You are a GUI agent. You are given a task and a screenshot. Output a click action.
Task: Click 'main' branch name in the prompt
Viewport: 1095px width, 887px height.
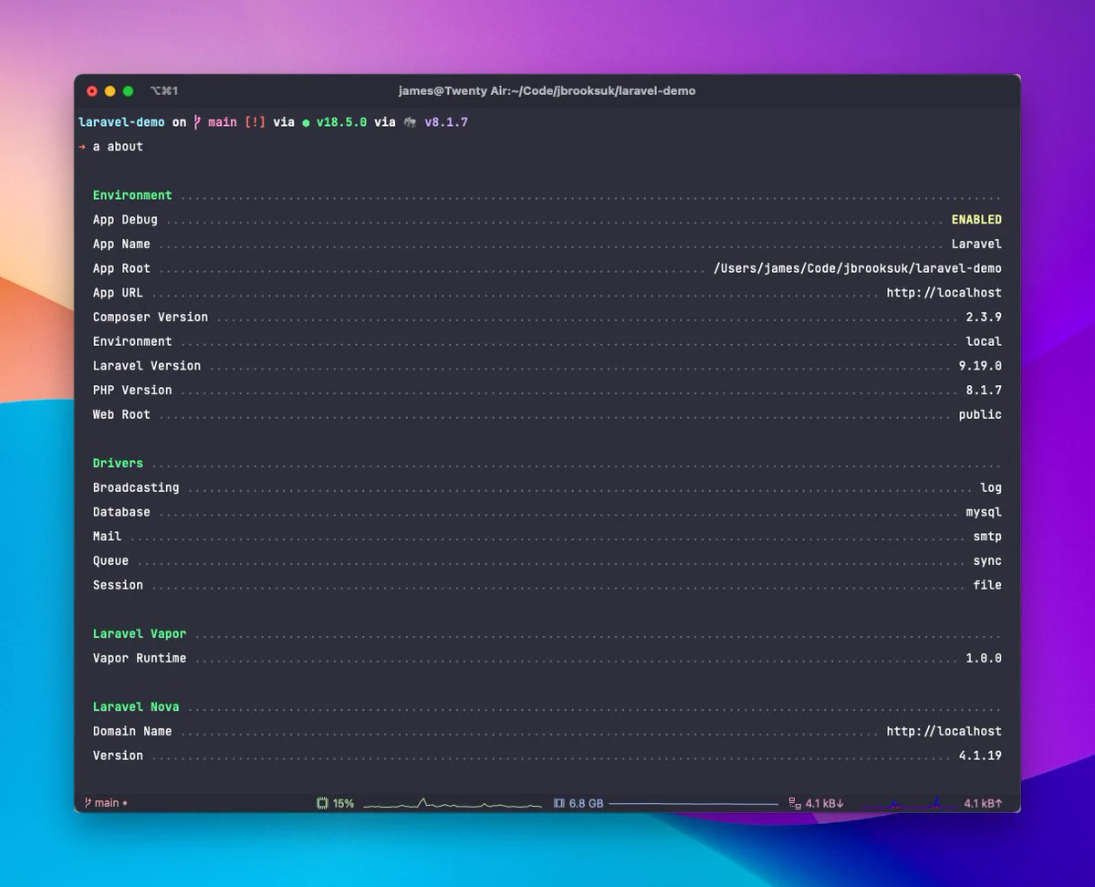point(222,121)
